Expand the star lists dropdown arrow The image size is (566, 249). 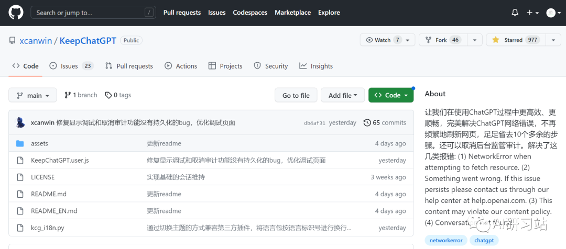tap(553, 40)
